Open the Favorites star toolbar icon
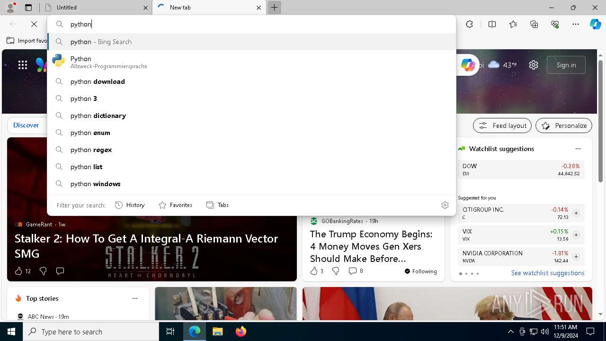606x341 pixels. click(x=513, y=24)
